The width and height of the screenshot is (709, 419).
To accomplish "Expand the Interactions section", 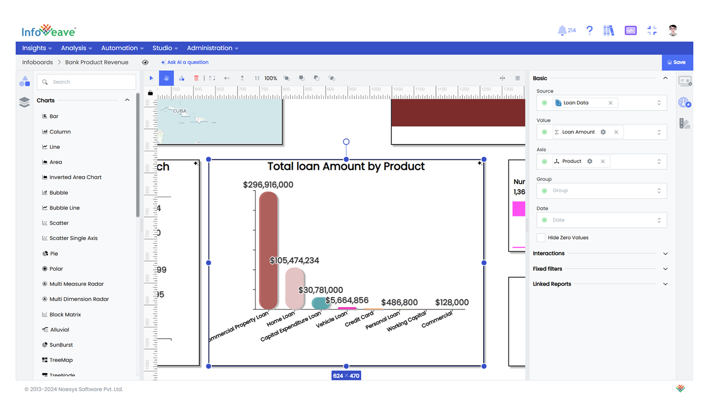I will pos(666,253).
